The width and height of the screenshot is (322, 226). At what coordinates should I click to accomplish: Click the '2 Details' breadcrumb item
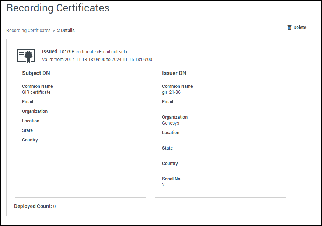[66, 31]
